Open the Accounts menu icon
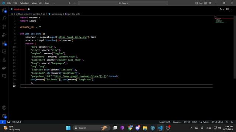 4,107
